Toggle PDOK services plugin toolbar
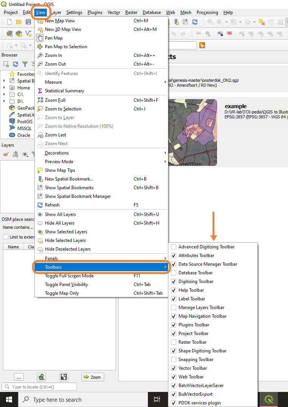Screen dimensions: 288x407 [x=174, y=403]
